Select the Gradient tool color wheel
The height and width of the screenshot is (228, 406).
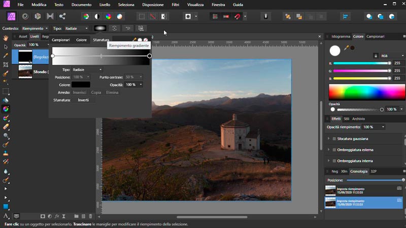(x=6, y=109)
